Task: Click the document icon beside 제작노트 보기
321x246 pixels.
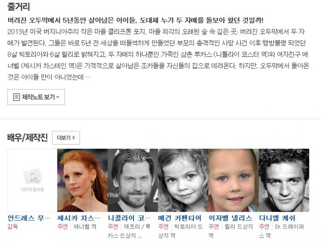Action: pos(17,97)
